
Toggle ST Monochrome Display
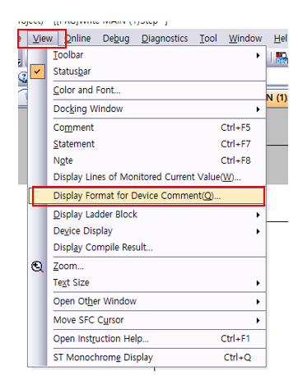147,357
